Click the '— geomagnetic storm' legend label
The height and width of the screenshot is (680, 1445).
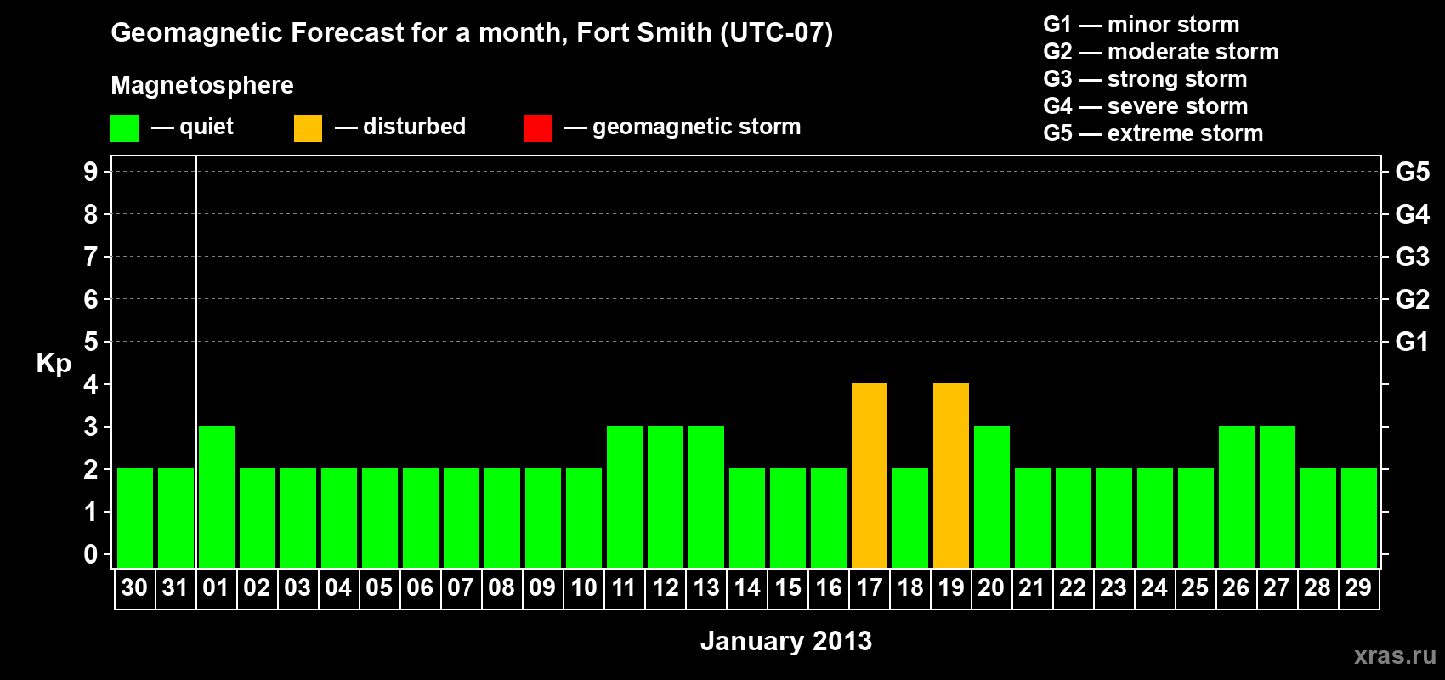683,127
